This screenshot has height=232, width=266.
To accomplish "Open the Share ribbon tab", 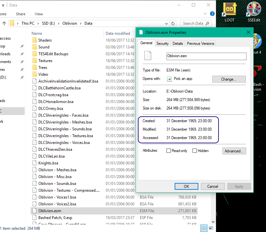I will pos(20,14).
